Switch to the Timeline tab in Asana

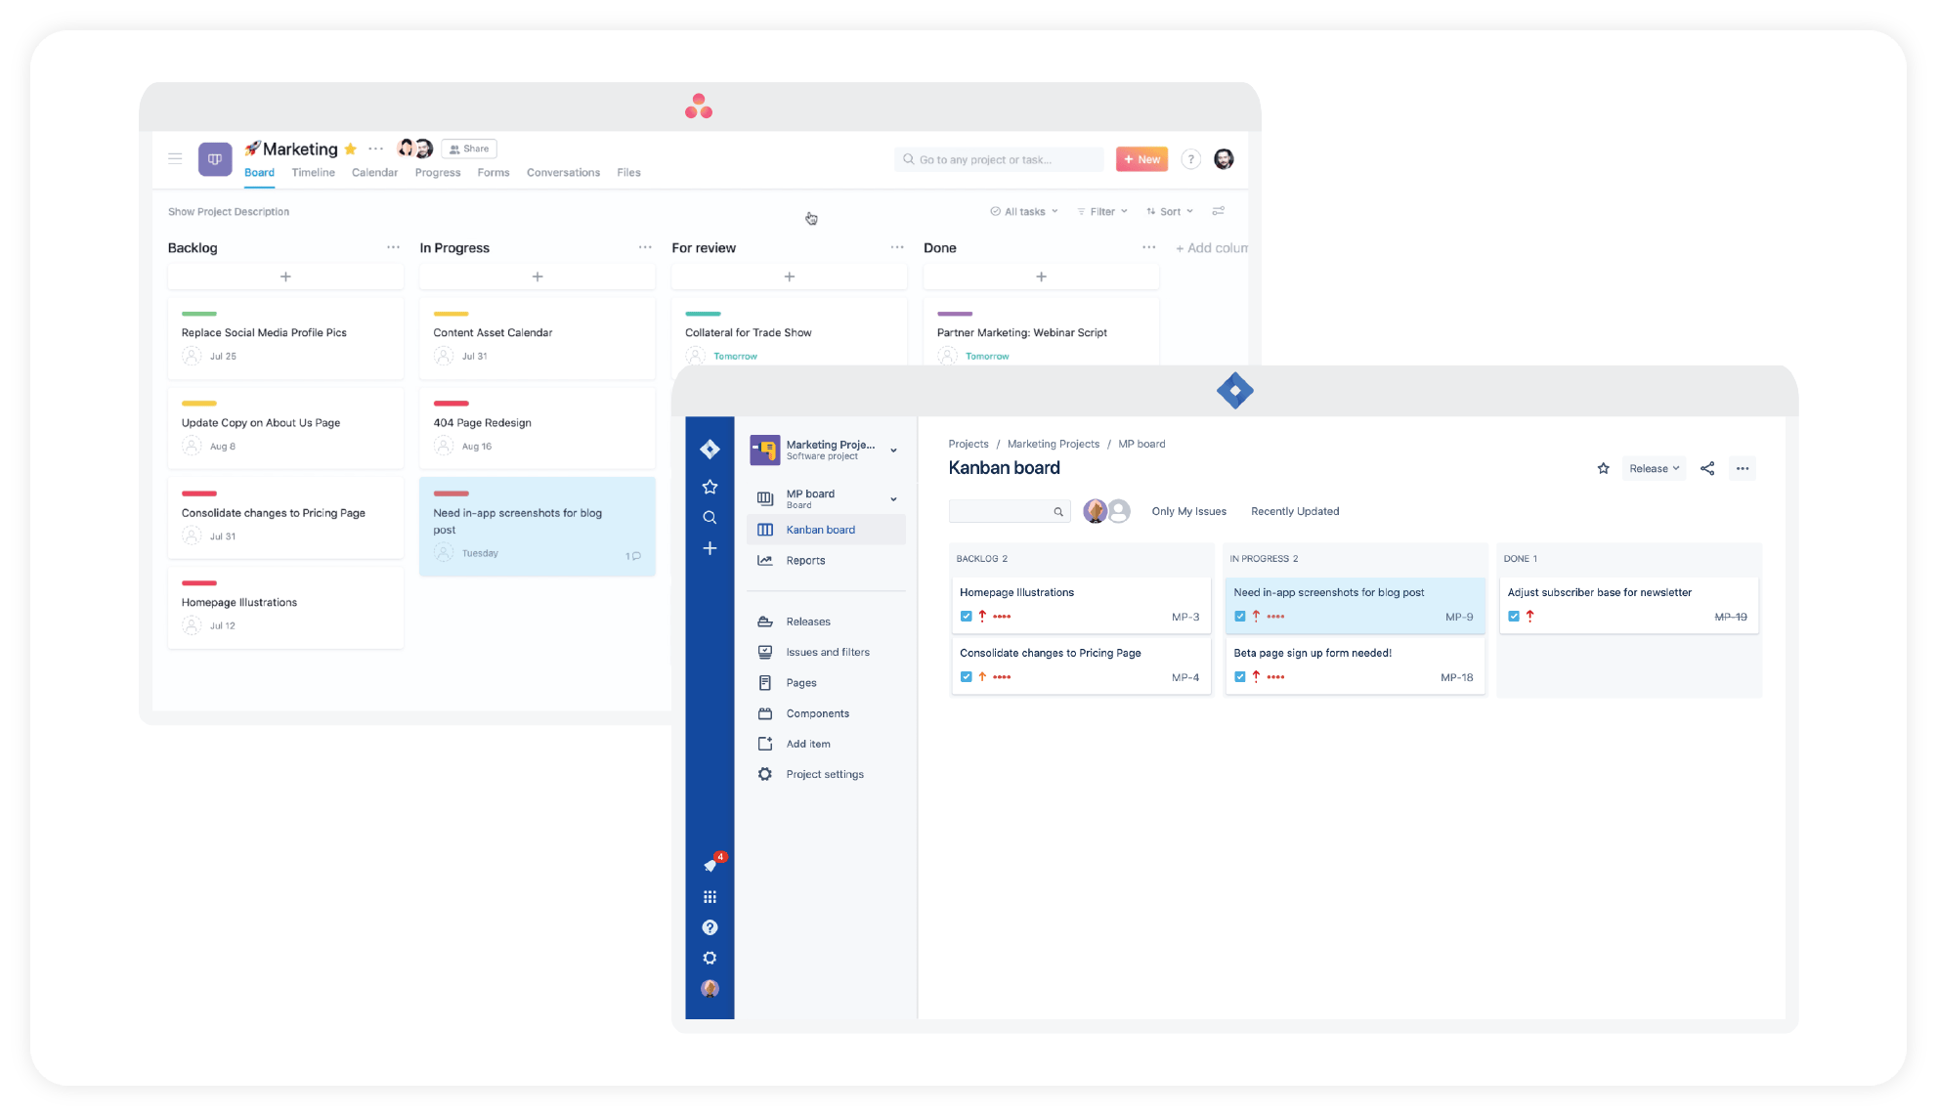point(313,173)
